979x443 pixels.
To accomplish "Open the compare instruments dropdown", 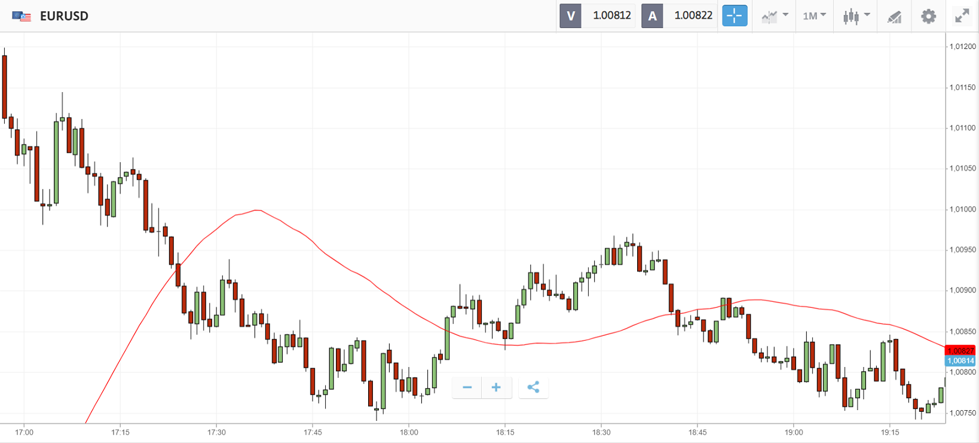I will [775, 16].
